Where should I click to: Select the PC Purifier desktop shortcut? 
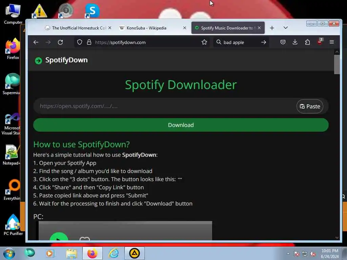tap(13, 225)
